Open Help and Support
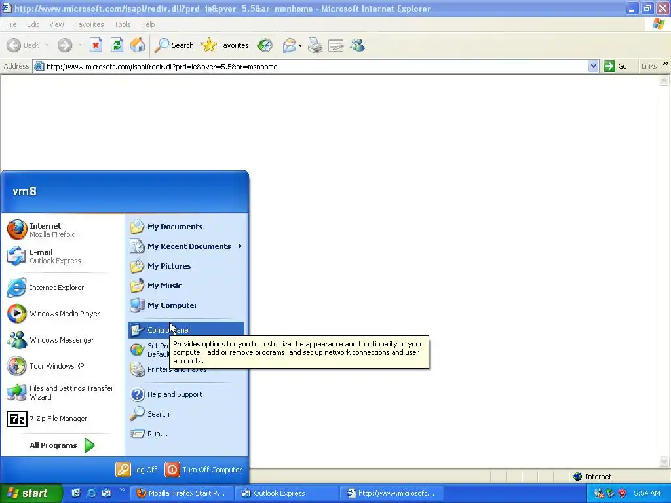Screen dimensions: 671x503 (186, 394)
